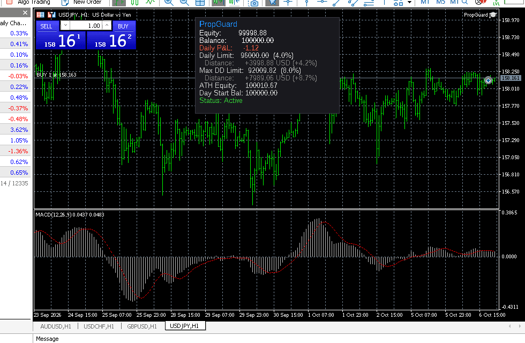Select the vertical line drawing tool
The height and width of the screenshot is (343, 525).
point(306,2)
